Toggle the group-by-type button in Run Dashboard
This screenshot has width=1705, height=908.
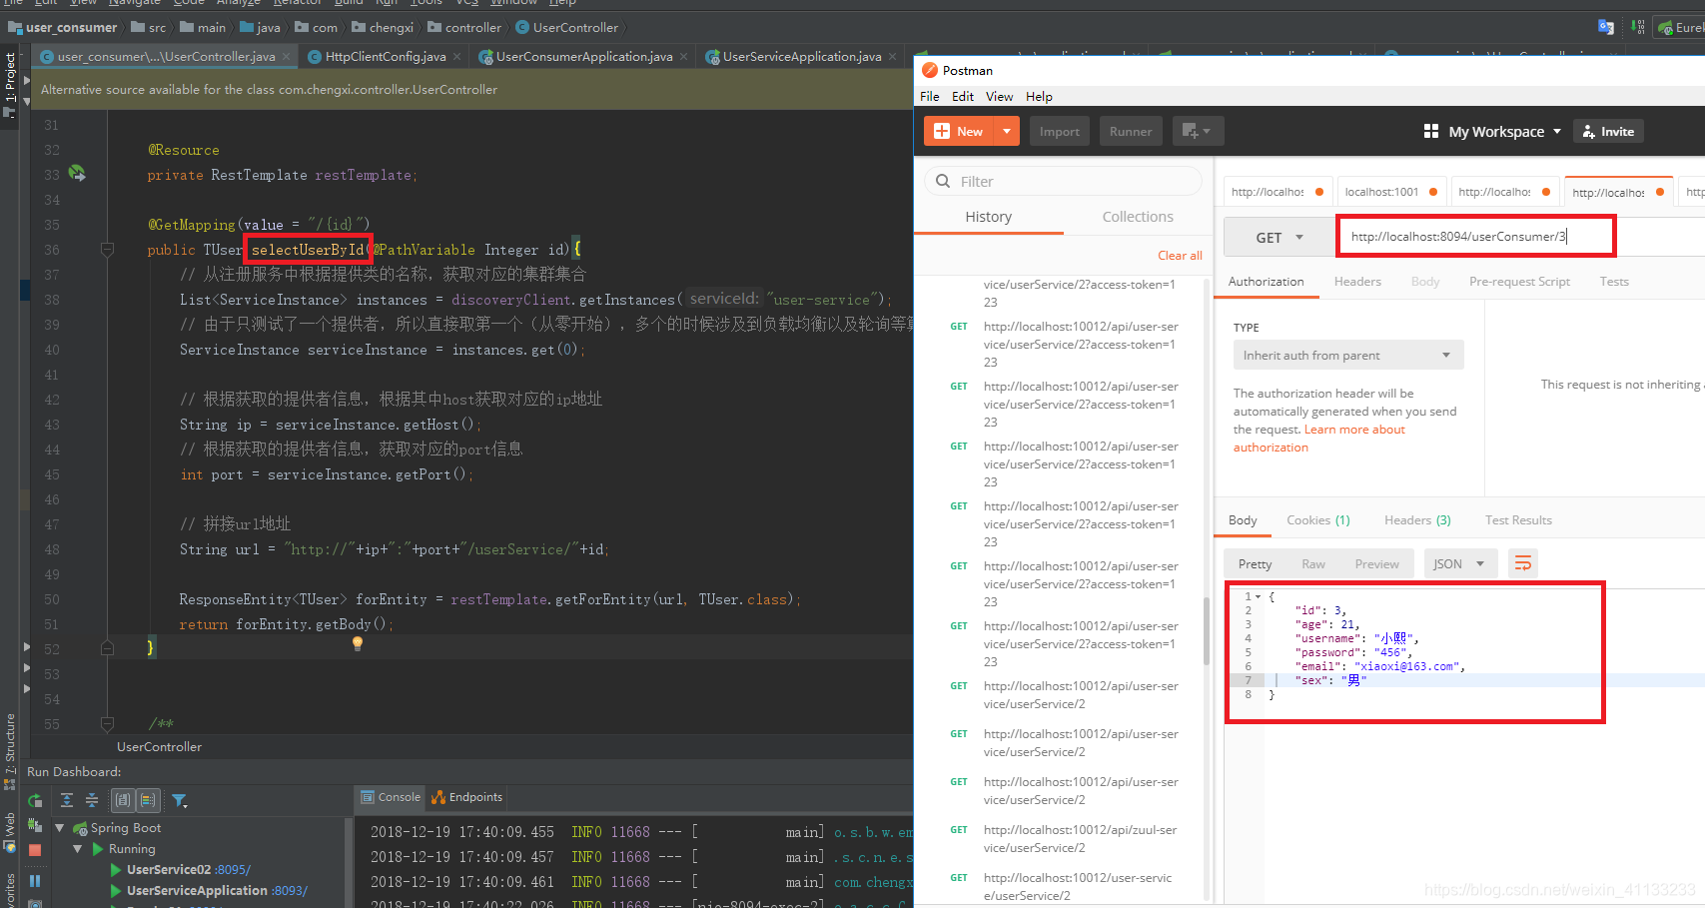(x=123, y=800)
